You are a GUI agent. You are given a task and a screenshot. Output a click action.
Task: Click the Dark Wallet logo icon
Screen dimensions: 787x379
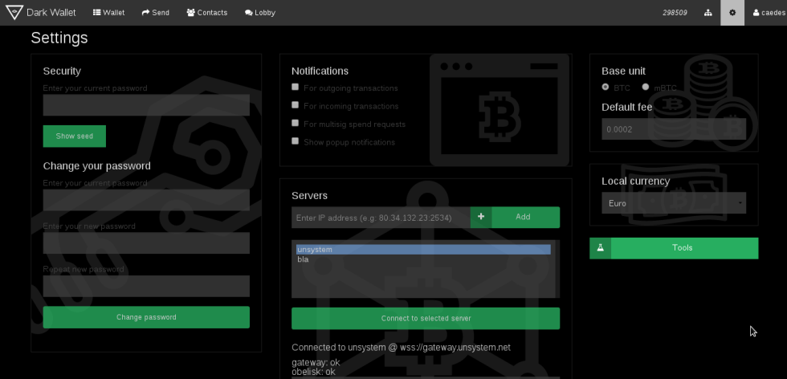13,13
